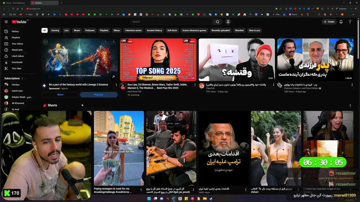Start voice search with microphone icon

pos(228,22)
